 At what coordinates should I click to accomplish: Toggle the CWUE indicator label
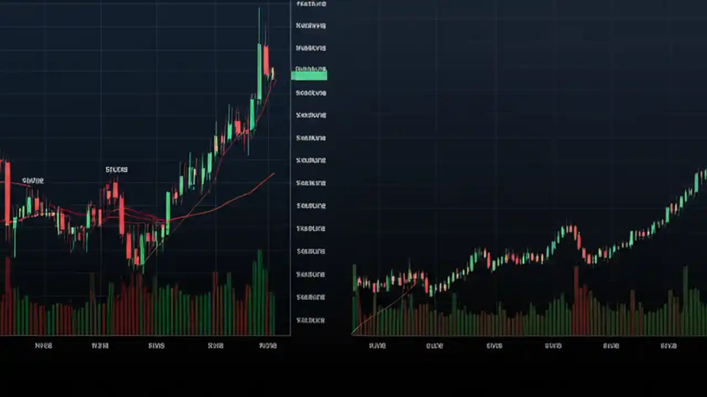(32, 180)
